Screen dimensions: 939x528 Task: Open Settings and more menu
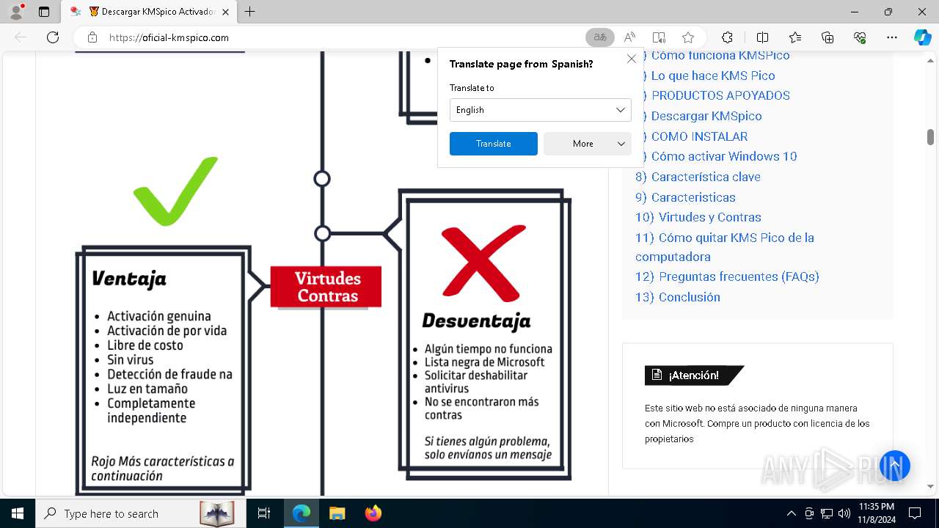click(x=892, y=37)
